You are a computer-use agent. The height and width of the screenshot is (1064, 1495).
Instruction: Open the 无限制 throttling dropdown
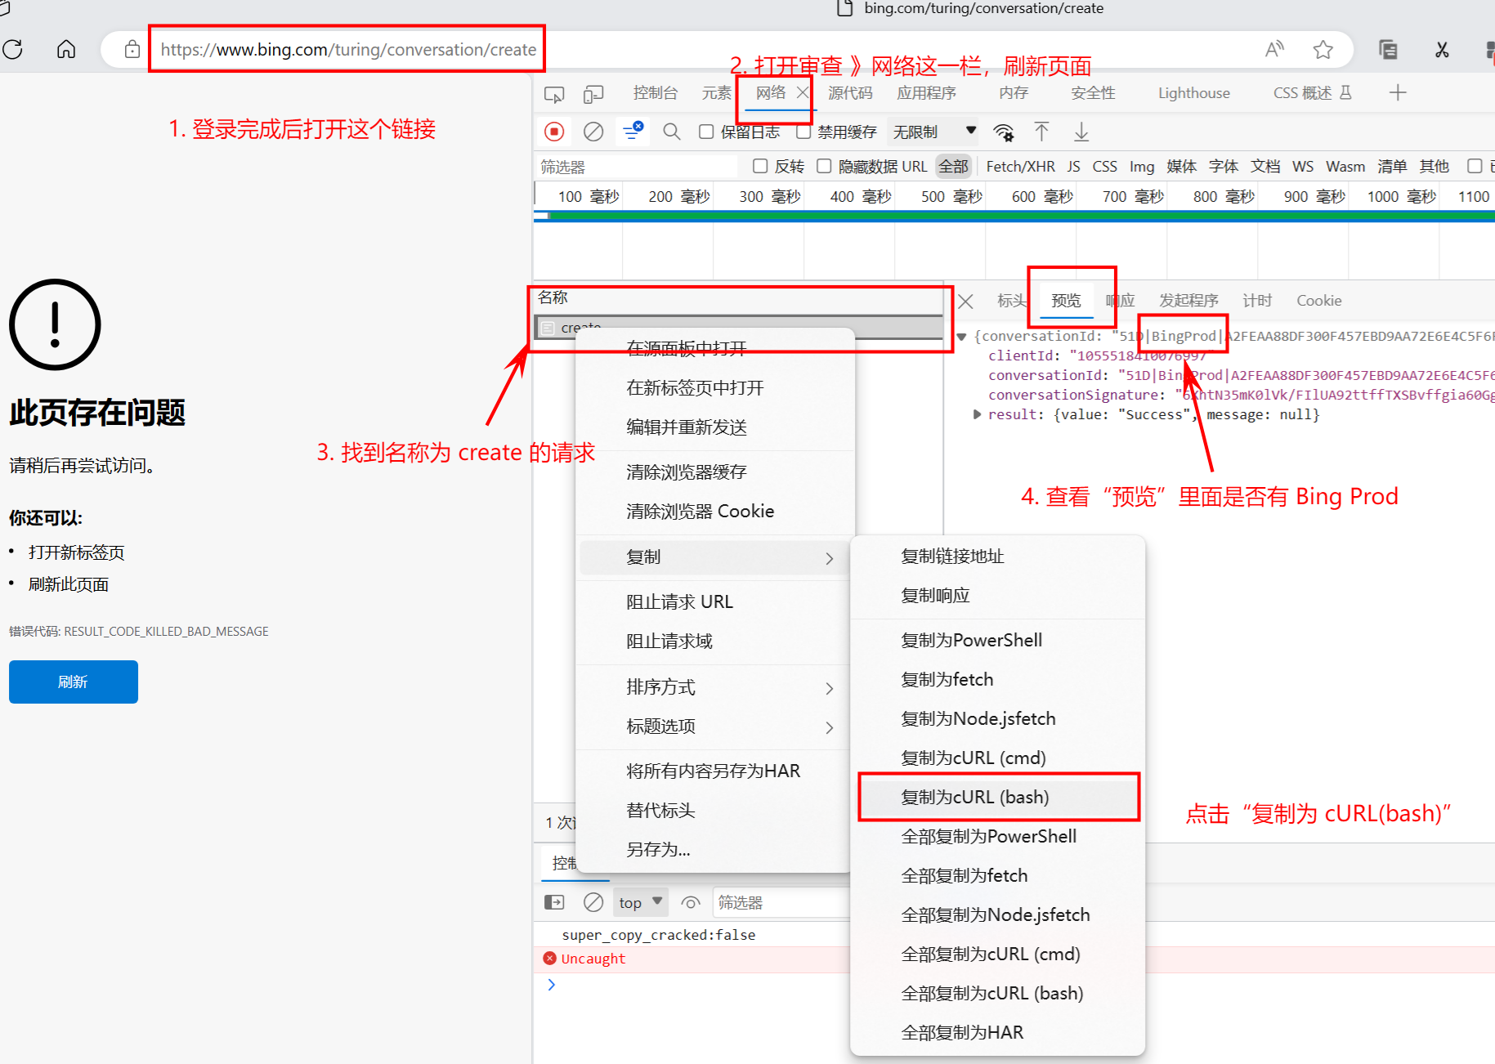pyautogui.click(x=933, y=132)
